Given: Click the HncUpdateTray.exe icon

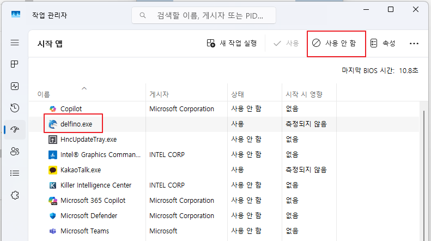Looking at the screenshot, I should tap(52, 140).
